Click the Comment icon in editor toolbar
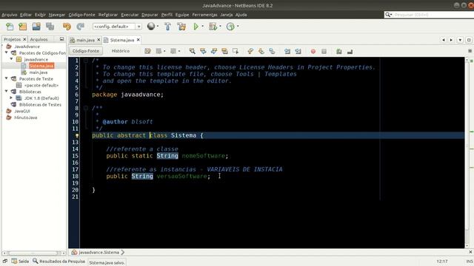 pyautogui.click(x=339, y=52)
